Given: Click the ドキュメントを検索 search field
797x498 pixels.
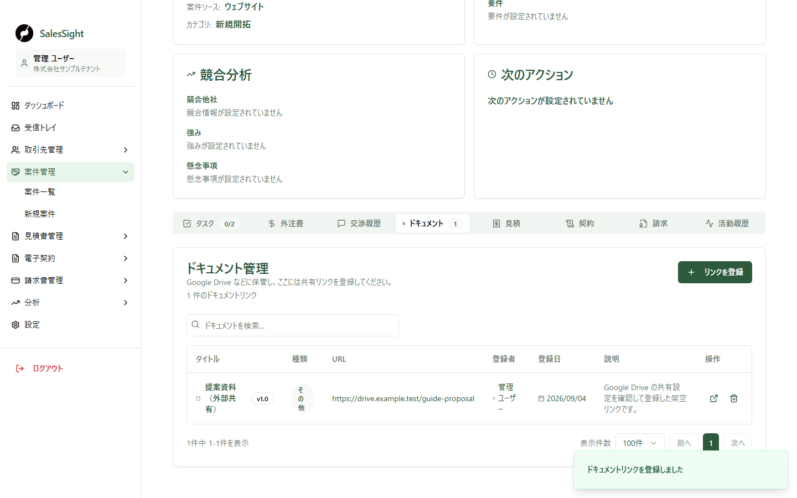Looking at the screenshot, I should click(x=293, y=325).
